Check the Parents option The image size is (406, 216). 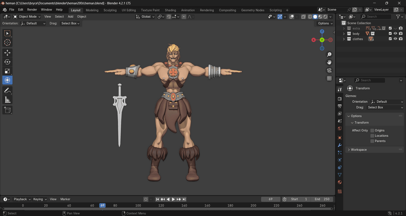pos(372,141)
